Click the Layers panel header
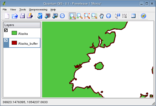 tap(22, 25)
